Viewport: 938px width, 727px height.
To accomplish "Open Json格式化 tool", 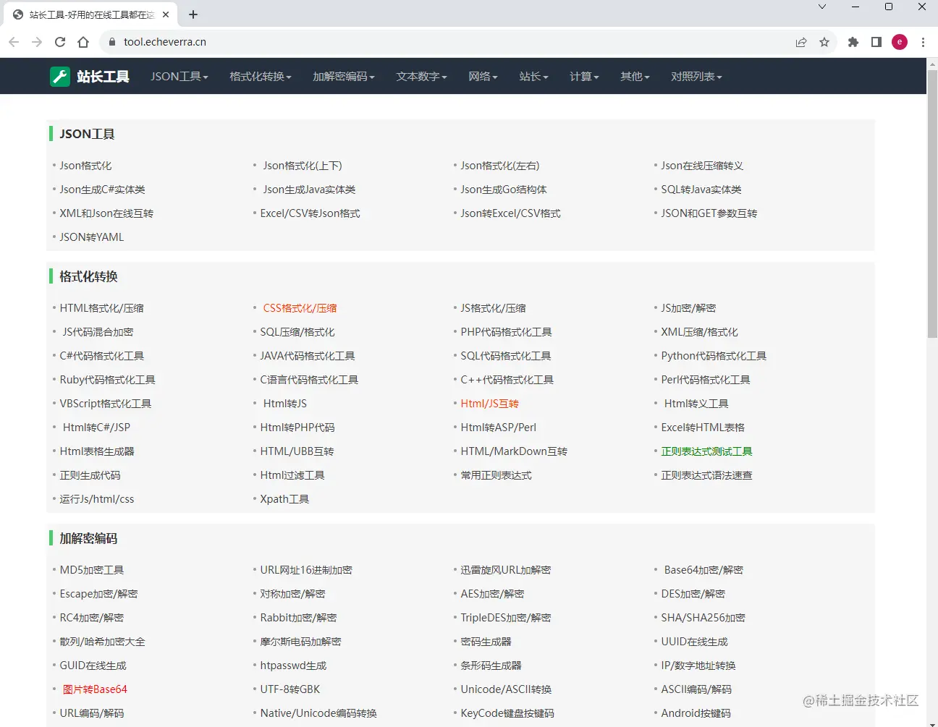I will 85,166.
